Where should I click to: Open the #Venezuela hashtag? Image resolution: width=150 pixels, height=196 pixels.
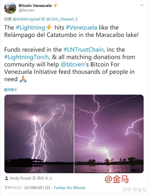[81, 28]
